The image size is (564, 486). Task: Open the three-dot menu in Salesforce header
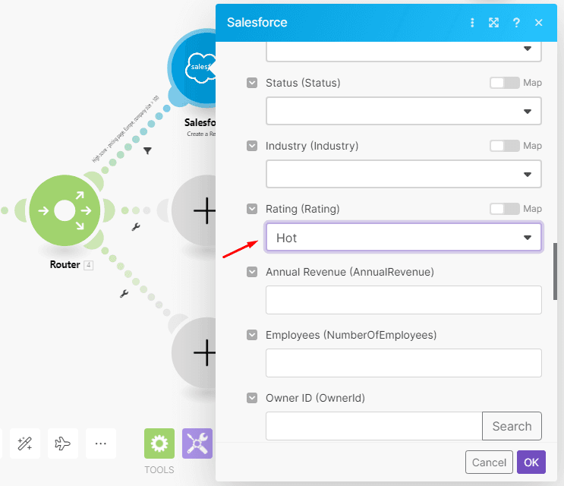tap(472, 23)
